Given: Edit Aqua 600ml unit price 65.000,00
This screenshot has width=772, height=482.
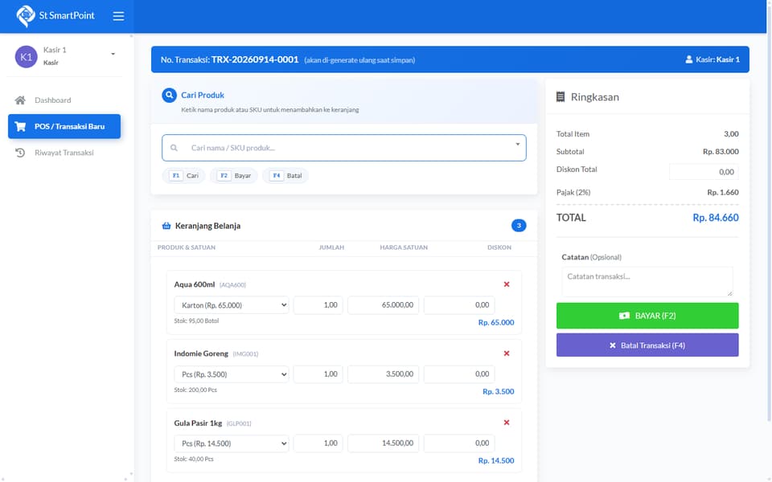Looking at the screenshot, I should coord(383,305).
